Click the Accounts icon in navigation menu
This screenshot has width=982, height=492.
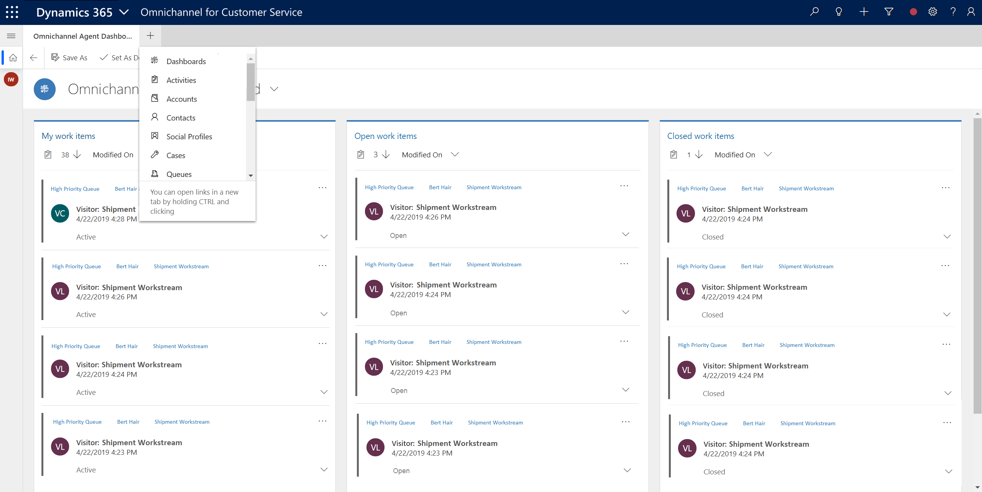click(155, 99)
